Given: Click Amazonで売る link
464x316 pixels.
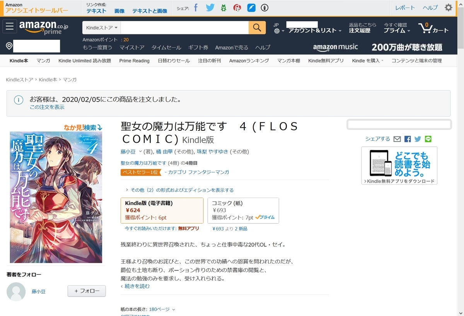Looking at the screenshot, I should tap(232, 48).
